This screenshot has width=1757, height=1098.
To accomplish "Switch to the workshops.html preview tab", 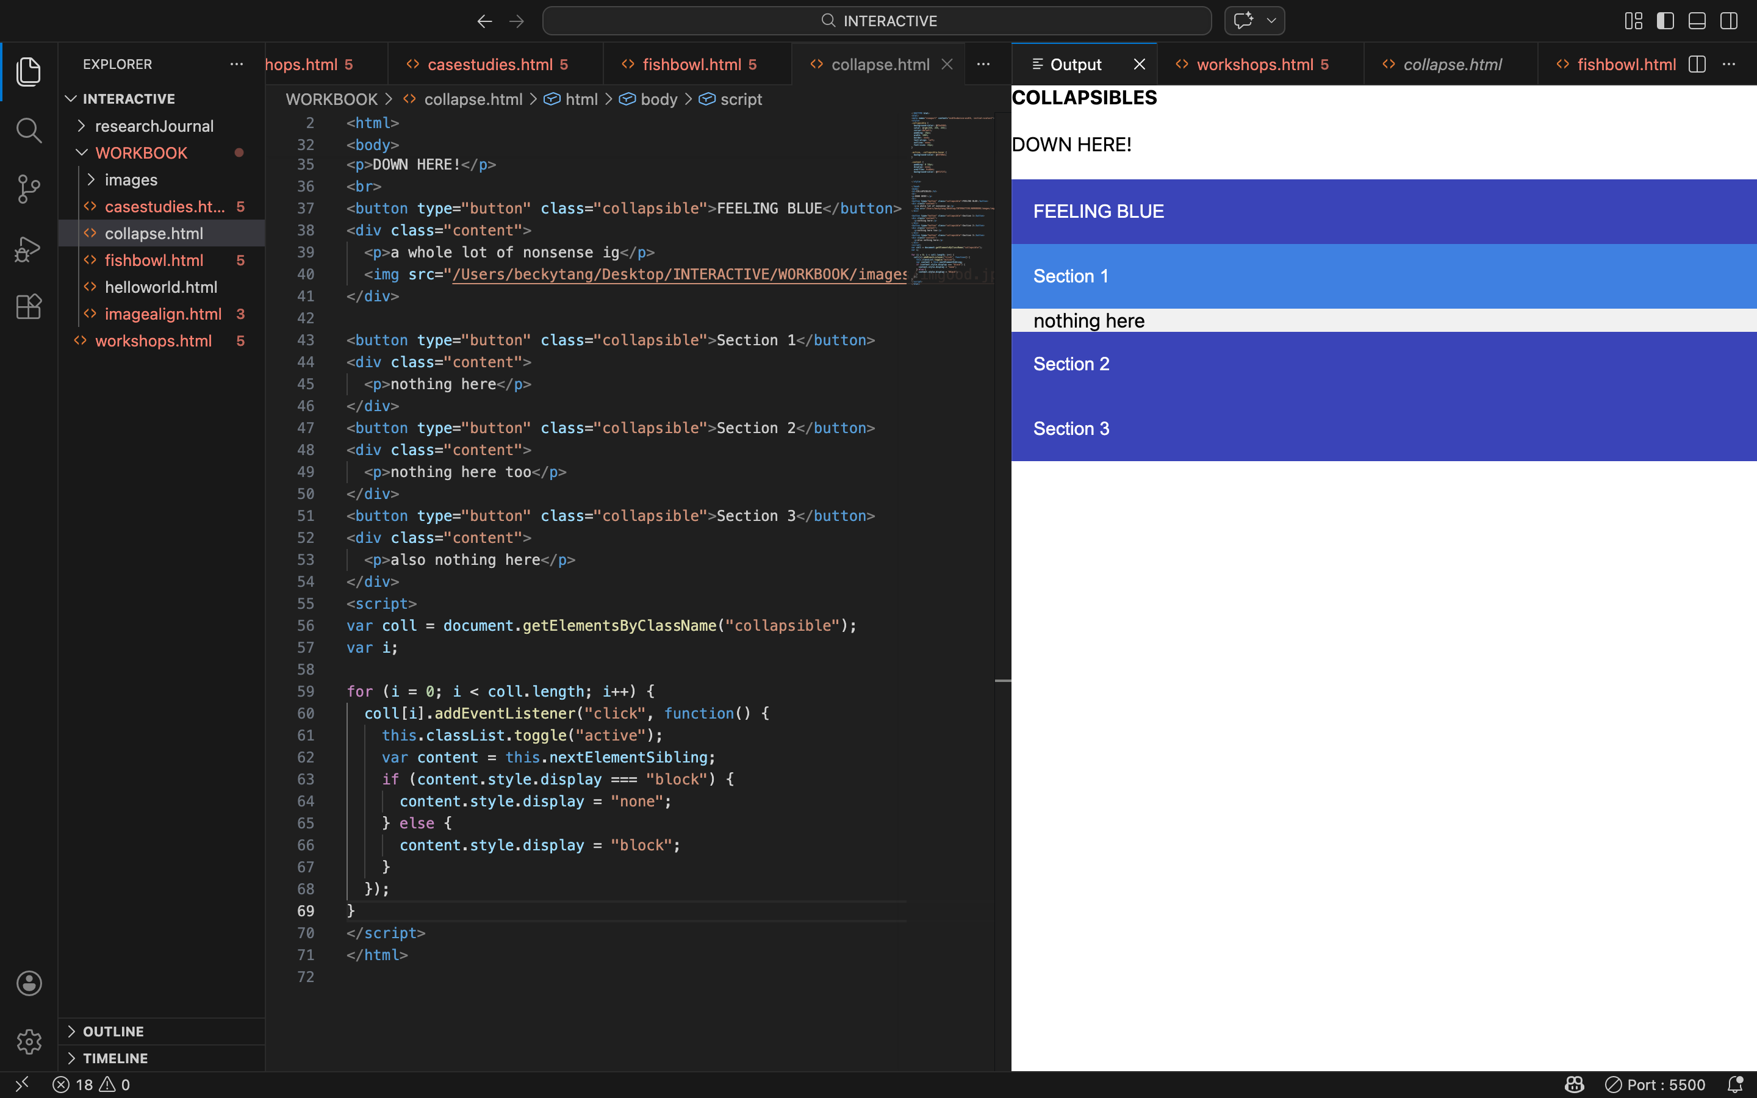I will (x=1261, y=64).
